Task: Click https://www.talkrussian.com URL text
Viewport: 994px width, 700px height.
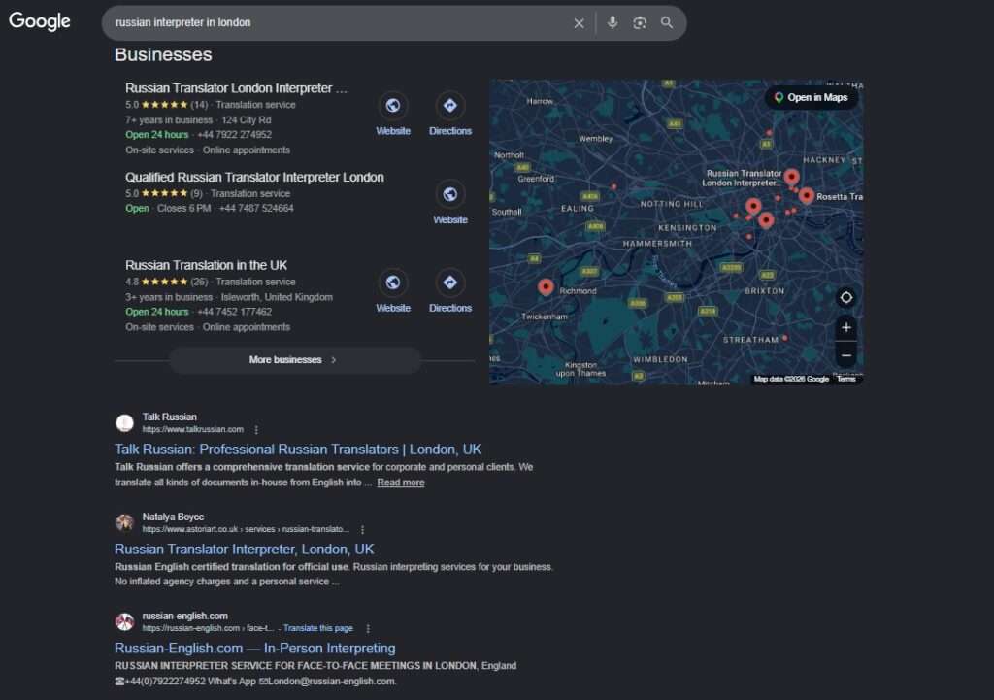Action: point(193,430)
